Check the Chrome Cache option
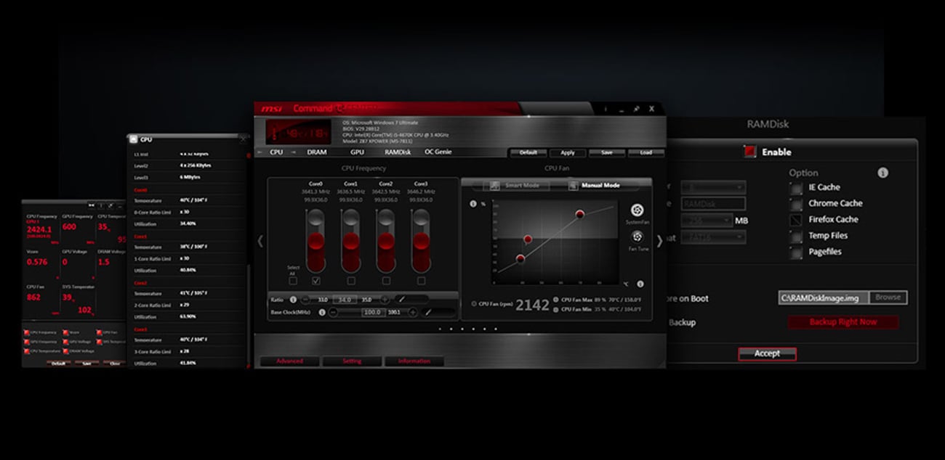This screenshot has height=460, width=945. [796, 203]
